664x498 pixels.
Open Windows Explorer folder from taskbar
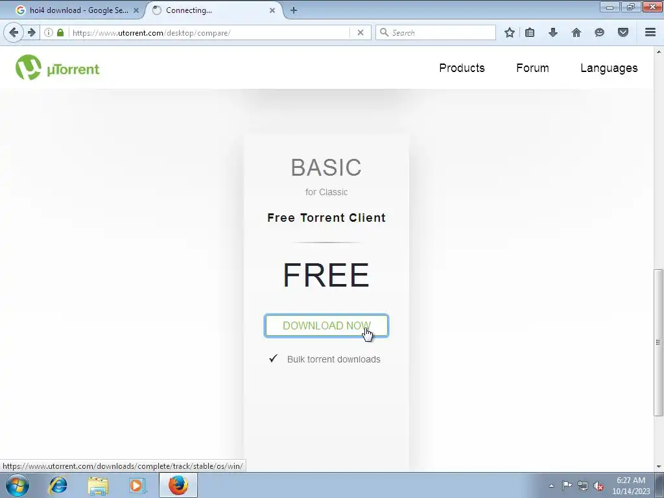tap(98, 485)
